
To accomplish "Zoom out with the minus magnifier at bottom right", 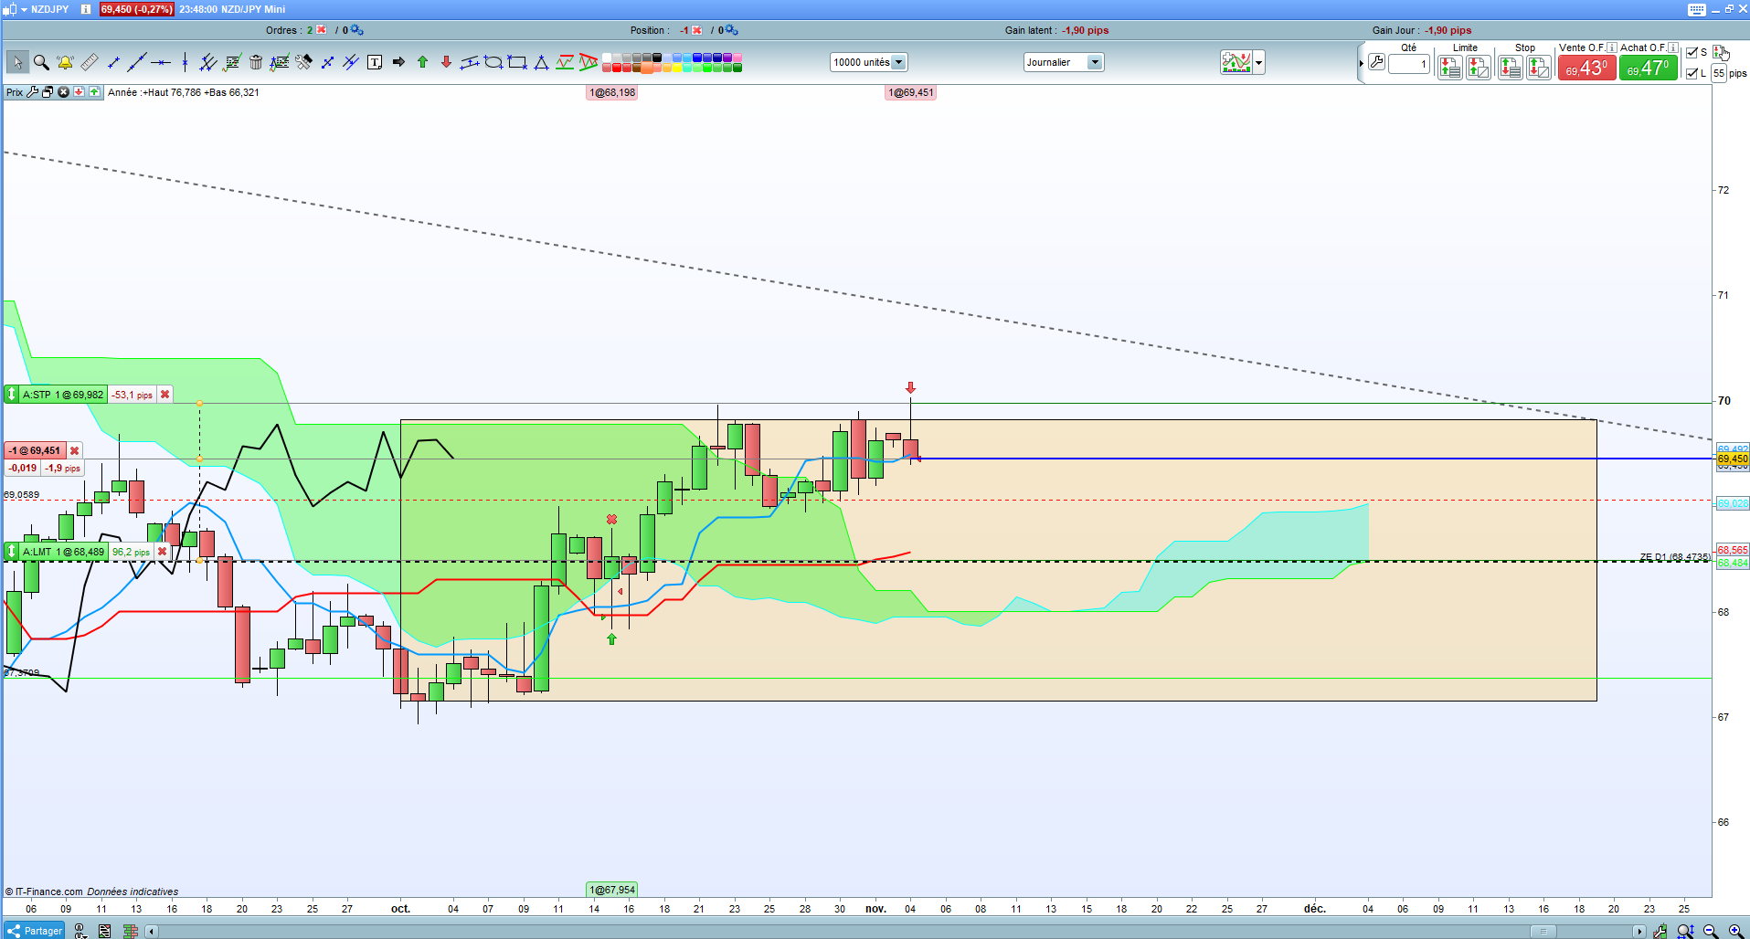I will tap(1710, 931).
